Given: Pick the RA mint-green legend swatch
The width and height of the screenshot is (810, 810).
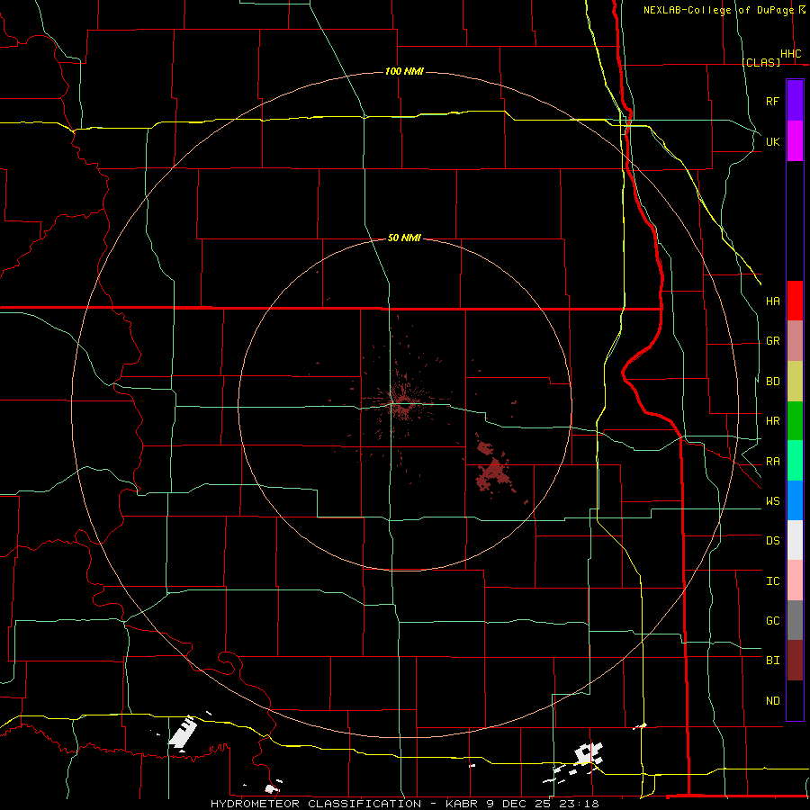Looking at the screenshot, I should pos(795,461).
